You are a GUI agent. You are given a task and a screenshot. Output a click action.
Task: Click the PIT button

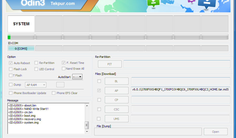click(x=110, y=64)
